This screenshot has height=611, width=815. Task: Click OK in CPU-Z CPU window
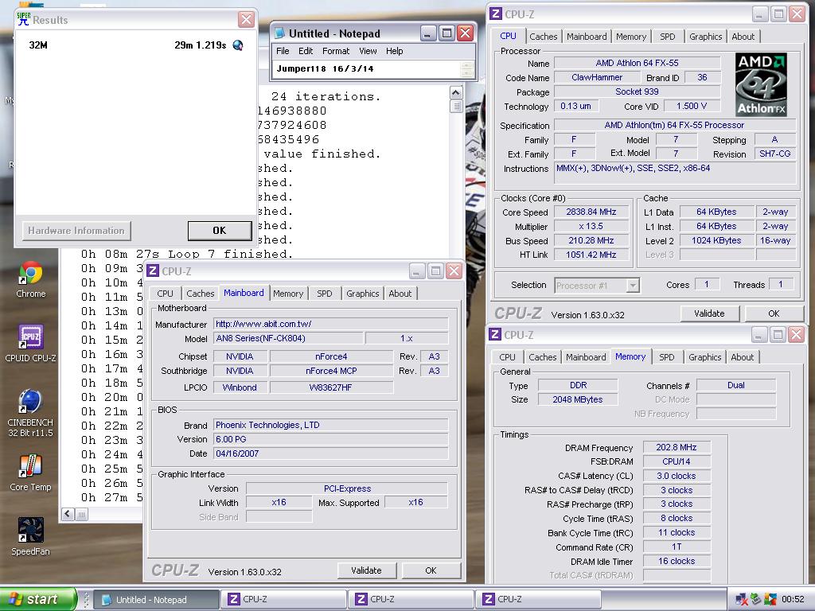774,313
